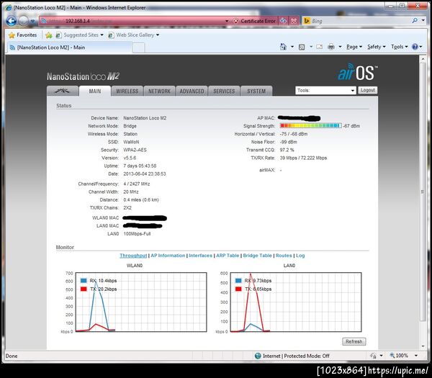432x378 pixels.
Task: Open the airOS Tools dropdown
Action: 325,91
